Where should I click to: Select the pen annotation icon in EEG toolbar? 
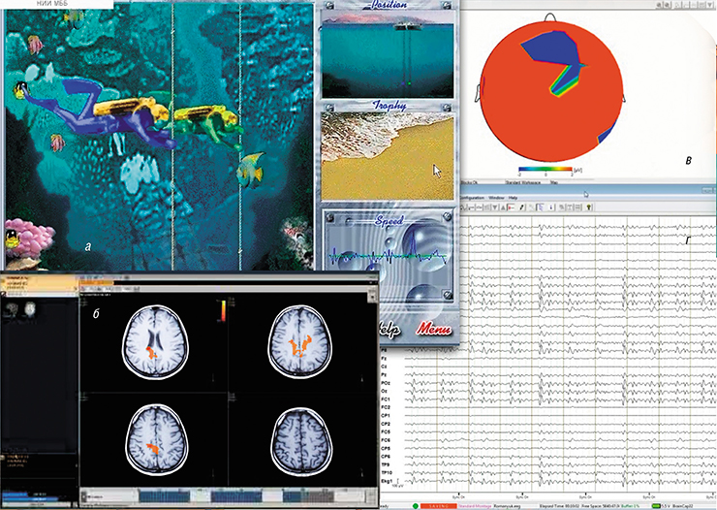(521, 207)
